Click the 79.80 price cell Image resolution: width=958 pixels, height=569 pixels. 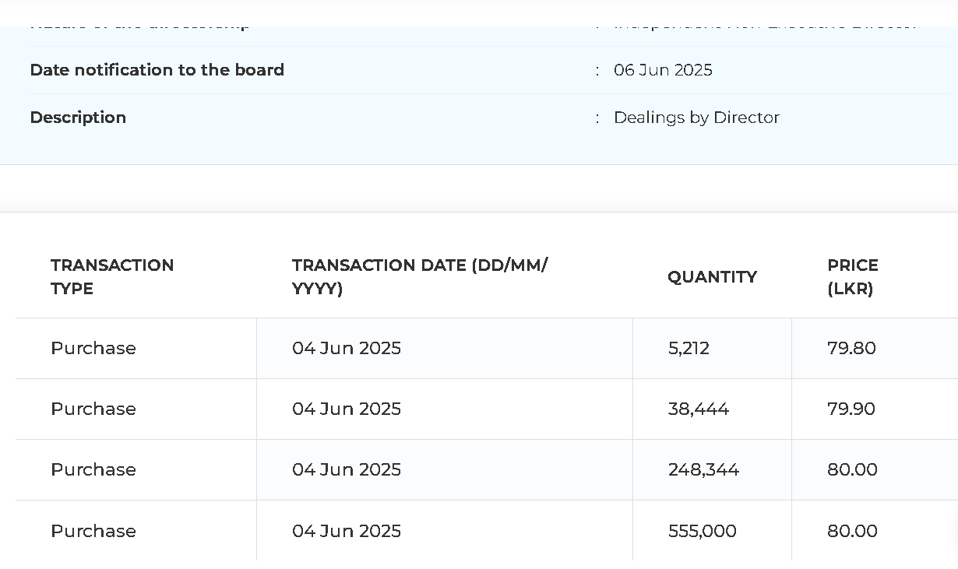pos(851,348)
